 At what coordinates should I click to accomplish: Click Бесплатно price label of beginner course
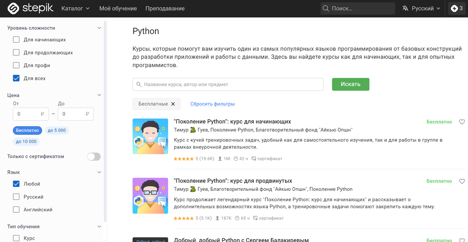coord(439,122)
